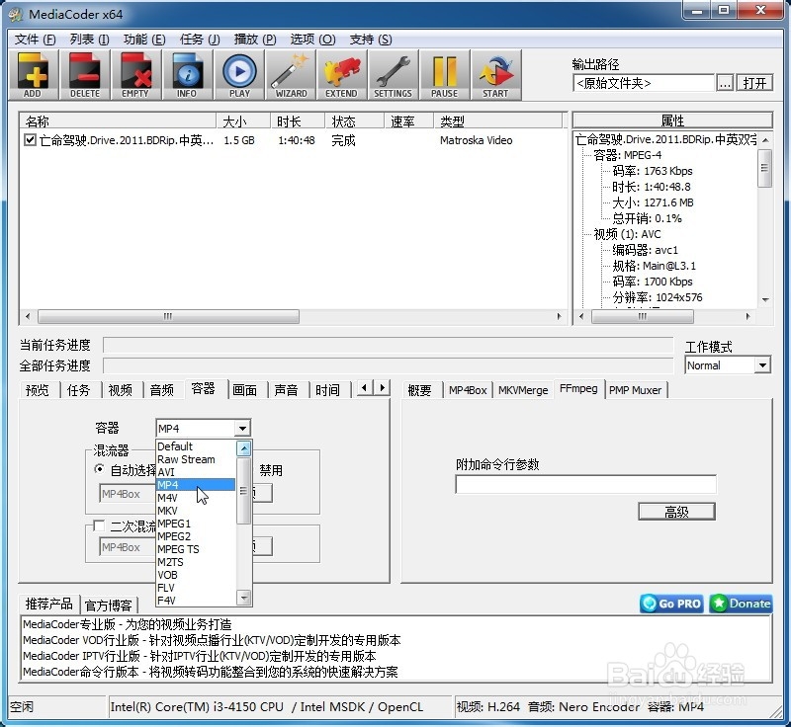This screenshot has height=727, width=791.
Task: Click the 附加命令行参数 input field
Action: point(585,484)
